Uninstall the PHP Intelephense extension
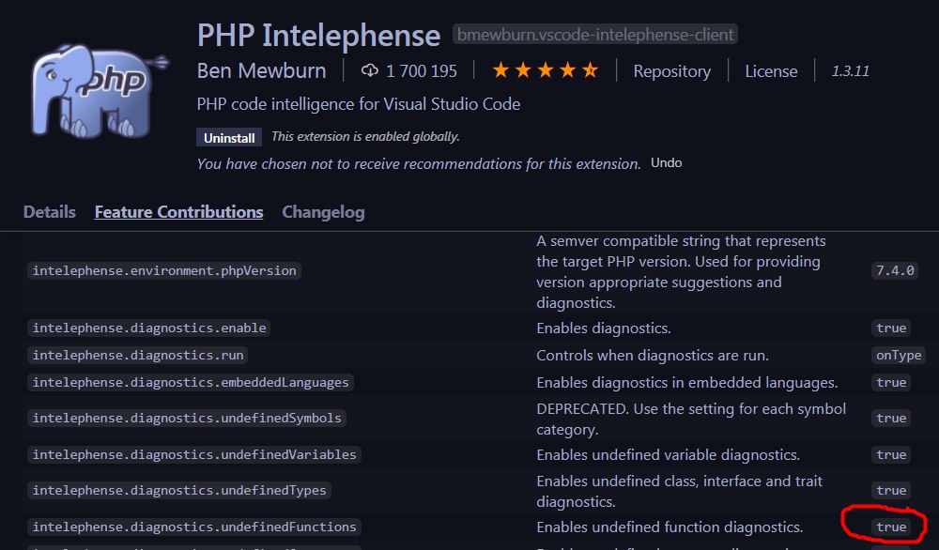Screen dimensions: 939x550 (229, 138)
